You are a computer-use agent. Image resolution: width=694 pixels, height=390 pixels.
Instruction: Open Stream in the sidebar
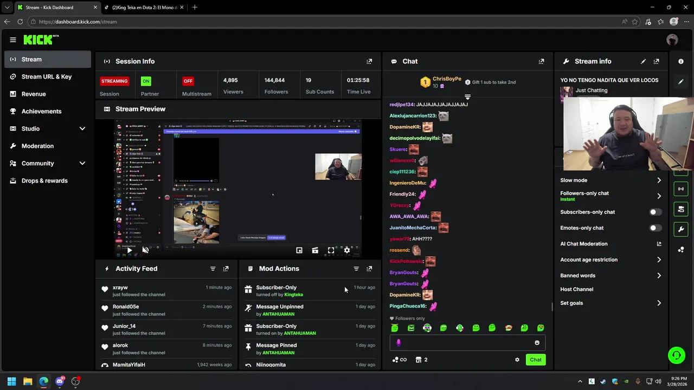pyautogui.click(x=48, y=59)
